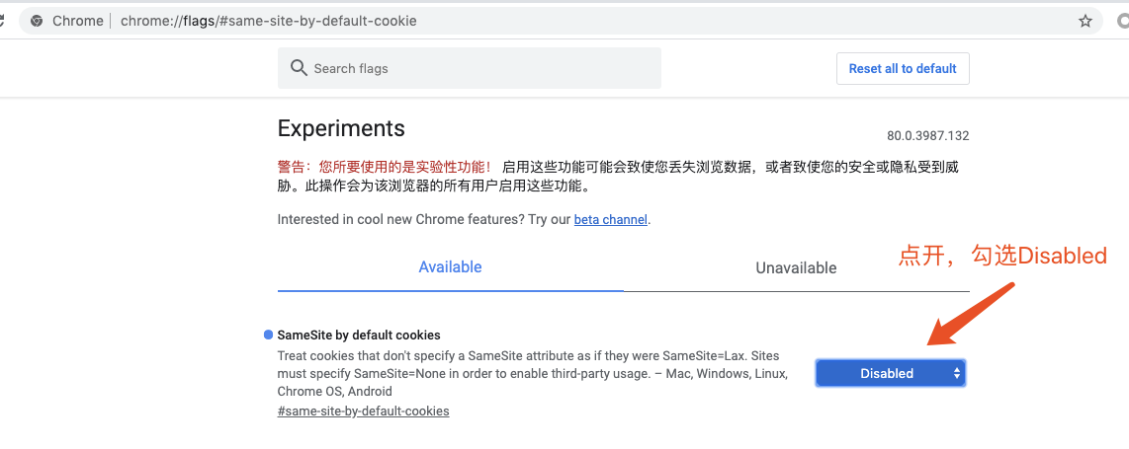Switch to the Available tab
Viewport: 1129px width, 449px height.
point(450,267)
